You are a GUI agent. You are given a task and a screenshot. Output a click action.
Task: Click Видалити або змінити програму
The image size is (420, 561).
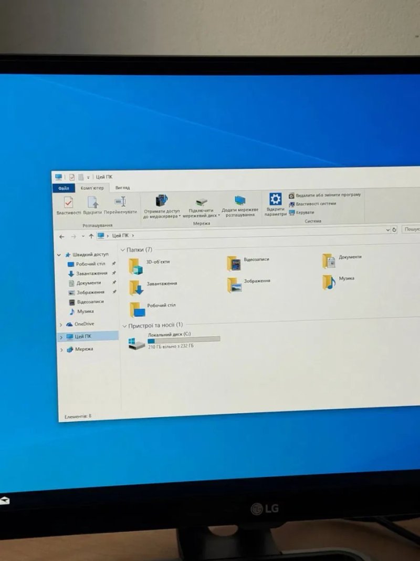pos(324,195)
